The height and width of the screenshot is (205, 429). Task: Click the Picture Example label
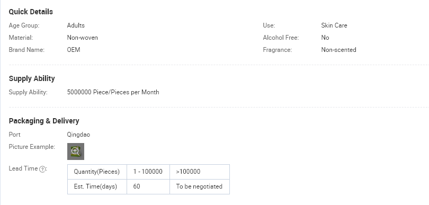pos(32,147)
